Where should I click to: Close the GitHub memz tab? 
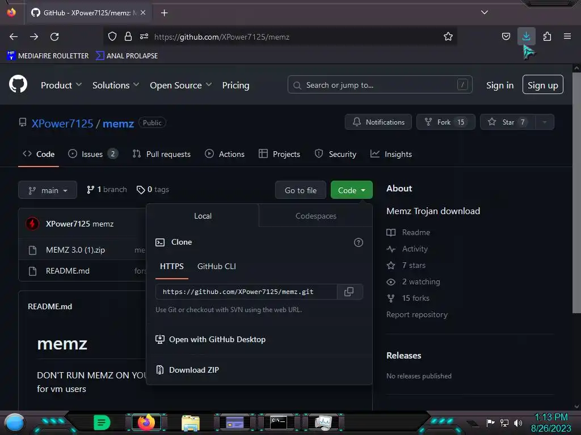pos(143,12)
